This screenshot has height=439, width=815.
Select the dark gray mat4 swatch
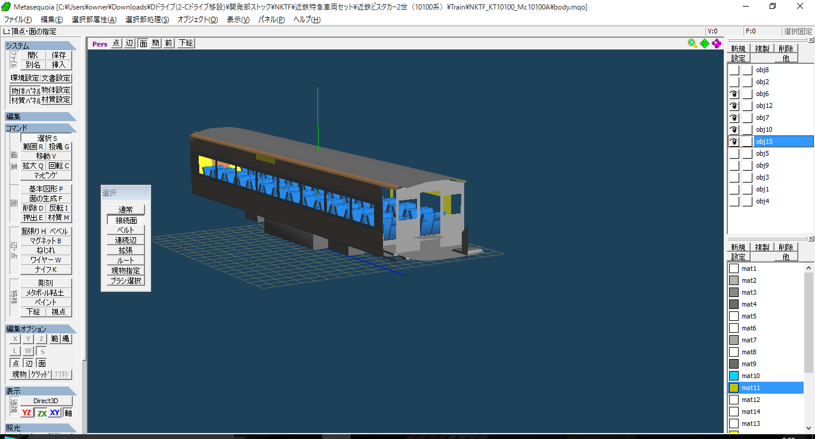(734, 304)
